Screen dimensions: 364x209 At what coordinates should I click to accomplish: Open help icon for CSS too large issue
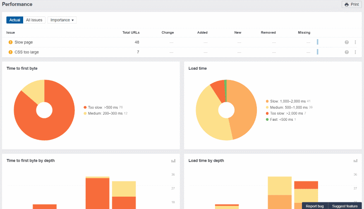click(347, 52)
